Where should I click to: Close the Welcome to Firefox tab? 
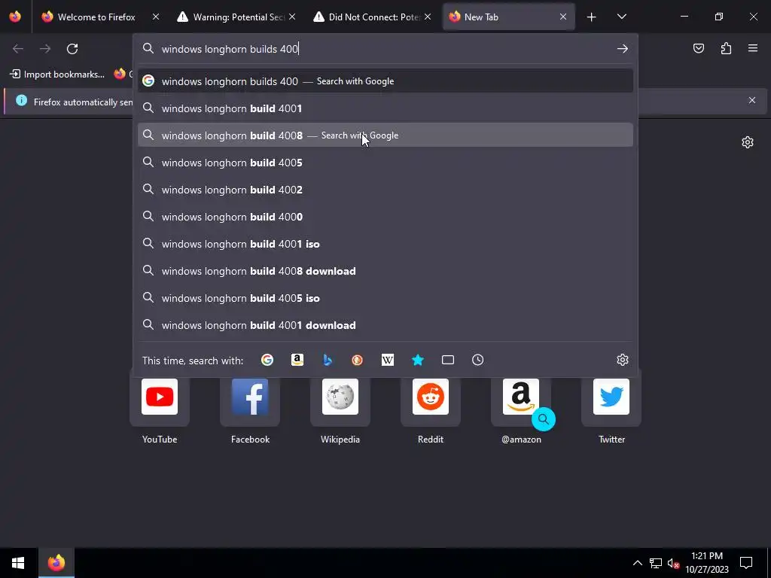[x=155, y=17]
